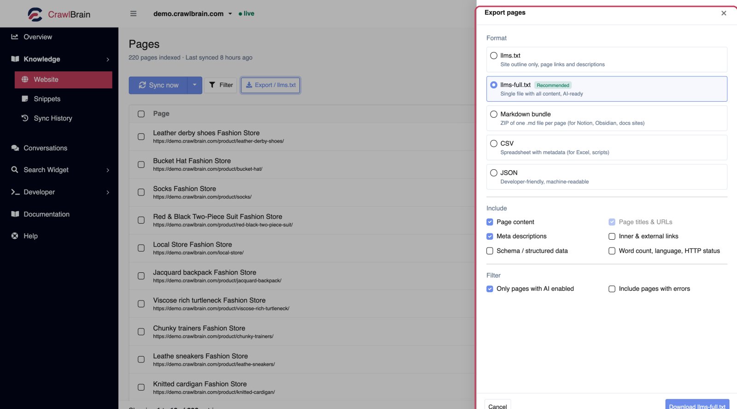Click the Sync History clock icon

(25, 118)
